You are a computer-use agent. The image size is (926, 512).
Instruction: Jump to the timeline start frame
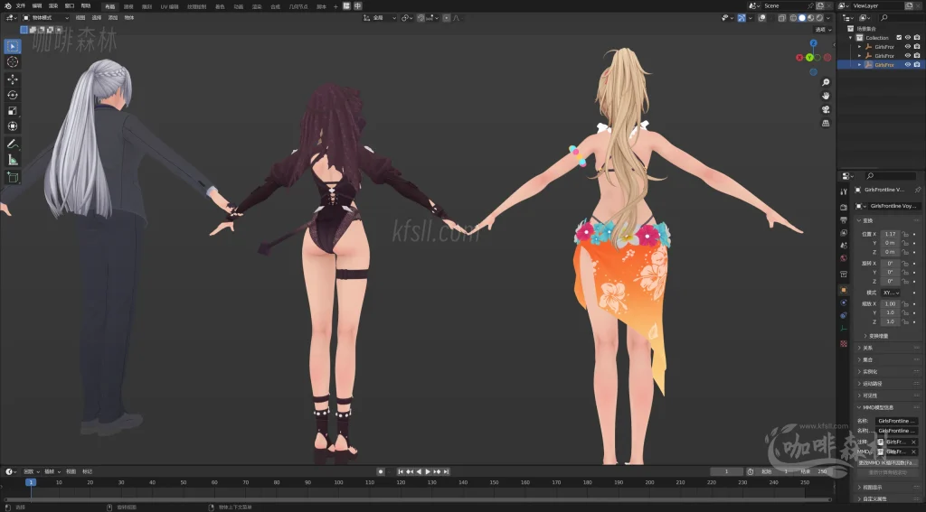[x=401, y=472]
